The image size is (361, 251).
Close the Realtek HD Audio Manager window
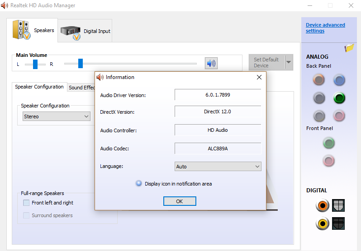(x=351, y=5)
